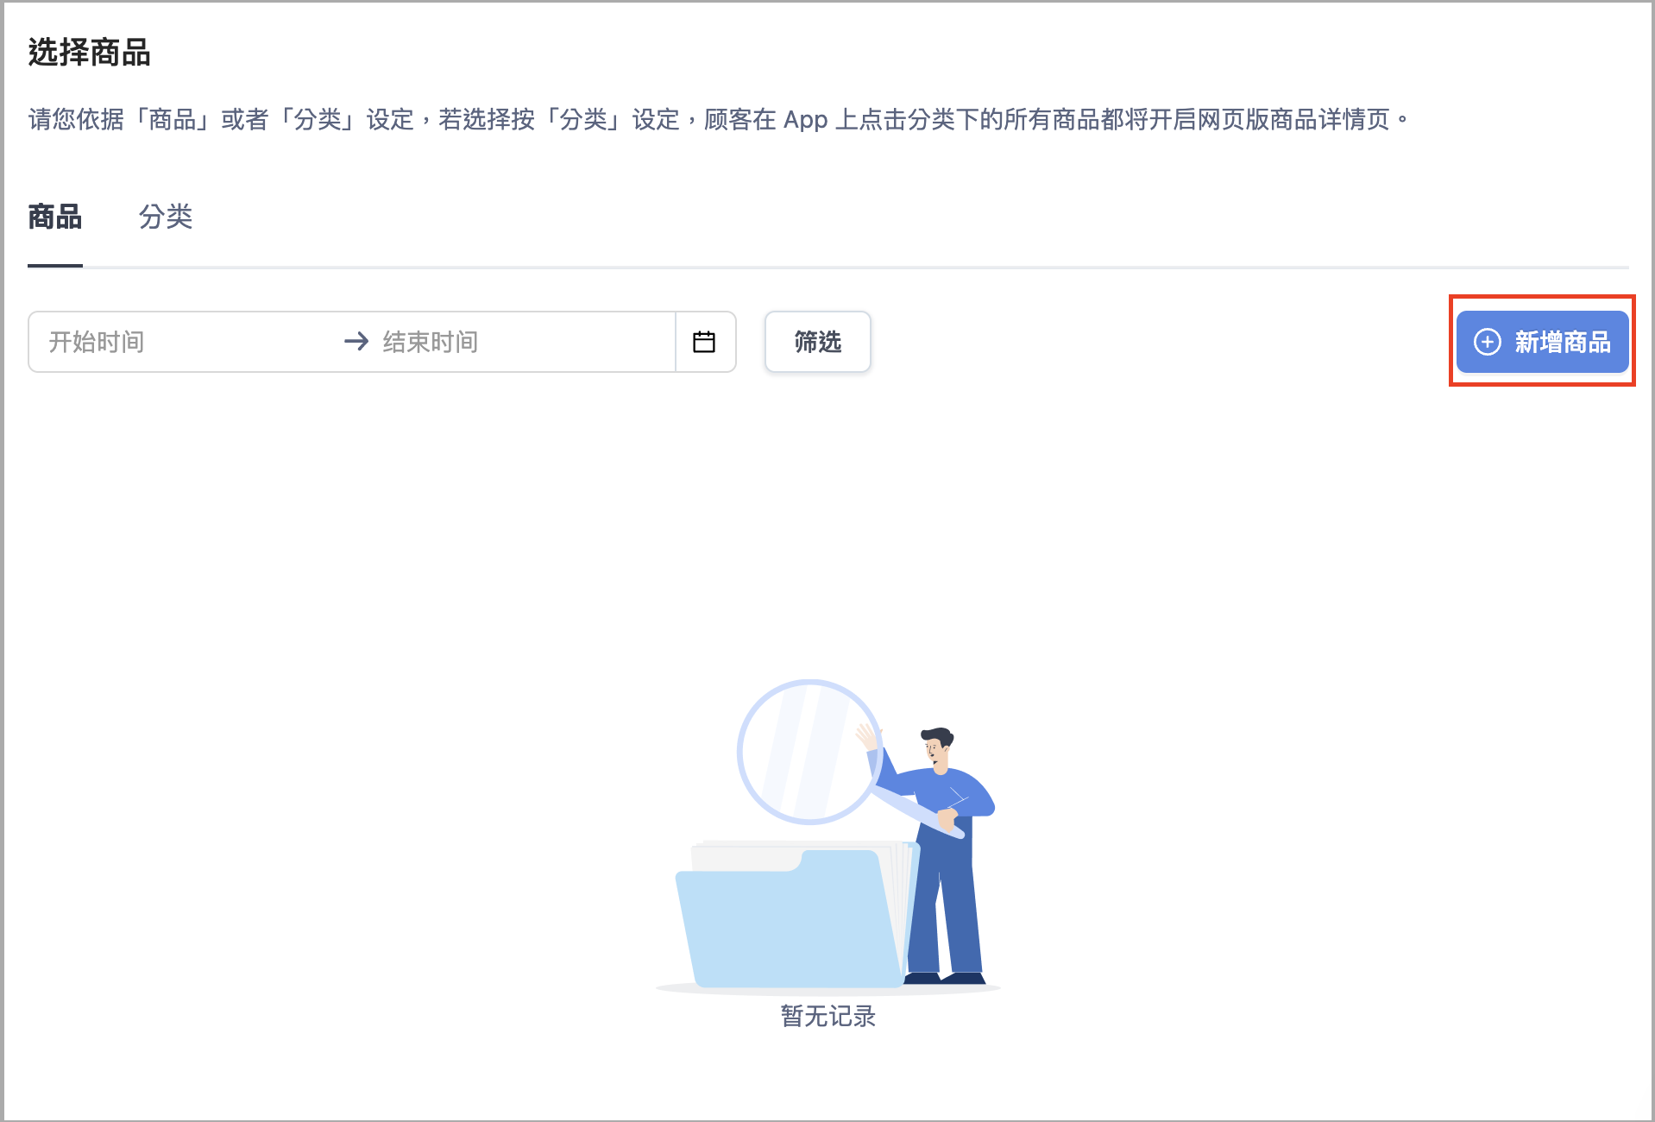
Task: Click the 筛选 filter button
Action: coord(817,342)
